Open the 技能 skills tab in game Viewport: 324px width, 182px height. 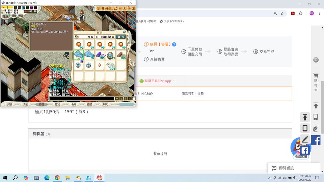click(25, 104)
